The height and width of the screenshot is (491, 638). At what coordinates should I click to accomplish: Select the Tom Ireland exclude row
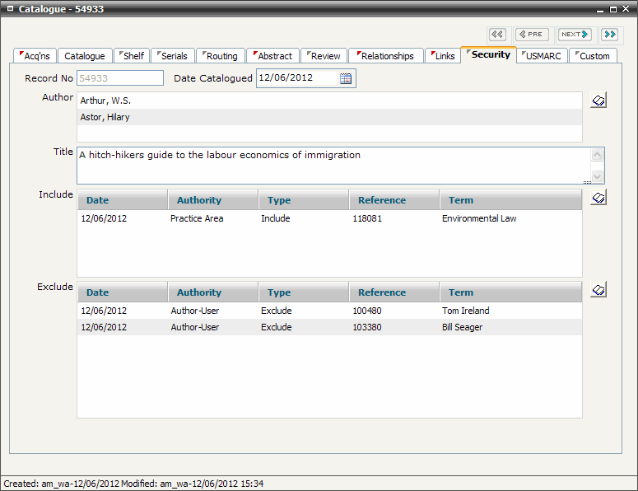(329, 311)
